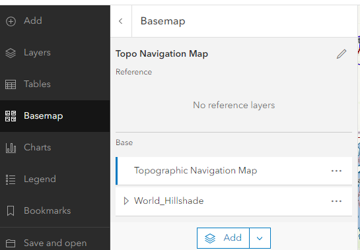Image resolution: width=360 pixels, height=250 pixels.
Task: Select the Basemap sidebar label
Action: pyautogui.click(x=44, y=116)
